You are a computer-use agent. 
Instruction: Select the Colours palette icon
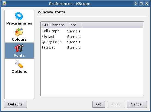coord(19,32)
